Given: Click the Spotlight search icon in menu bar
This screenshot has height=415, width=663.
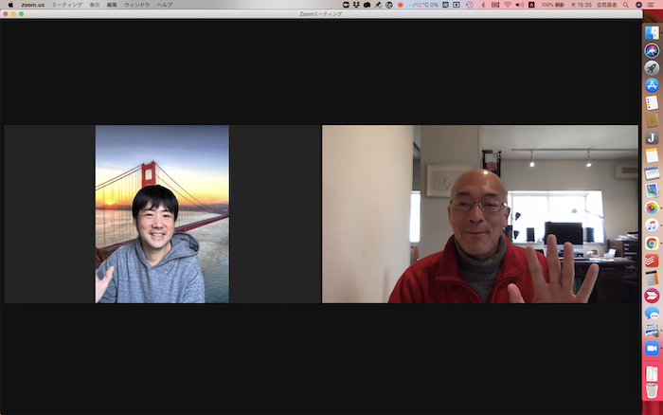Looking at the screenshot, I should pyautogui.click(x=638, y=5).
